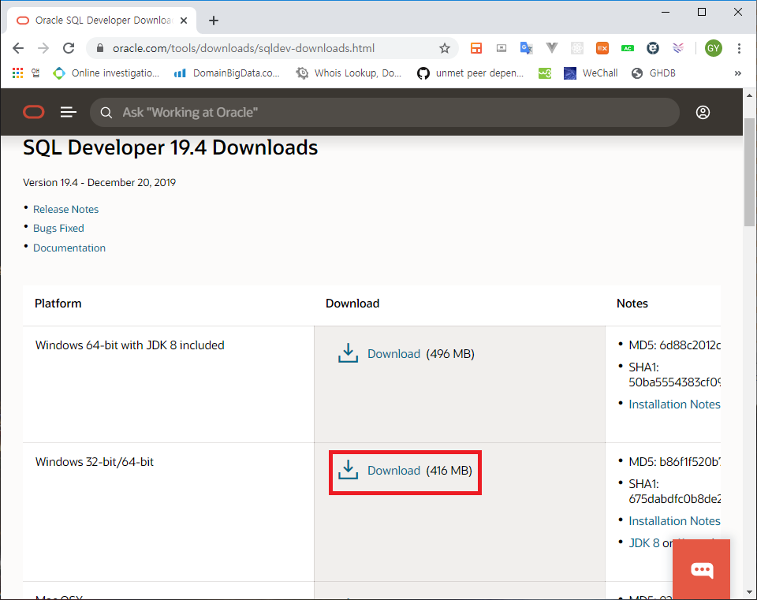Click the Vue devtools extension icon
The height and width of the screenshot is (600, 757).
click(551, 48)
